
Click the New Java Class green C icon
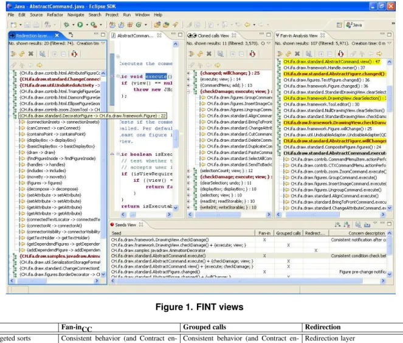click(x=139, y=25)
